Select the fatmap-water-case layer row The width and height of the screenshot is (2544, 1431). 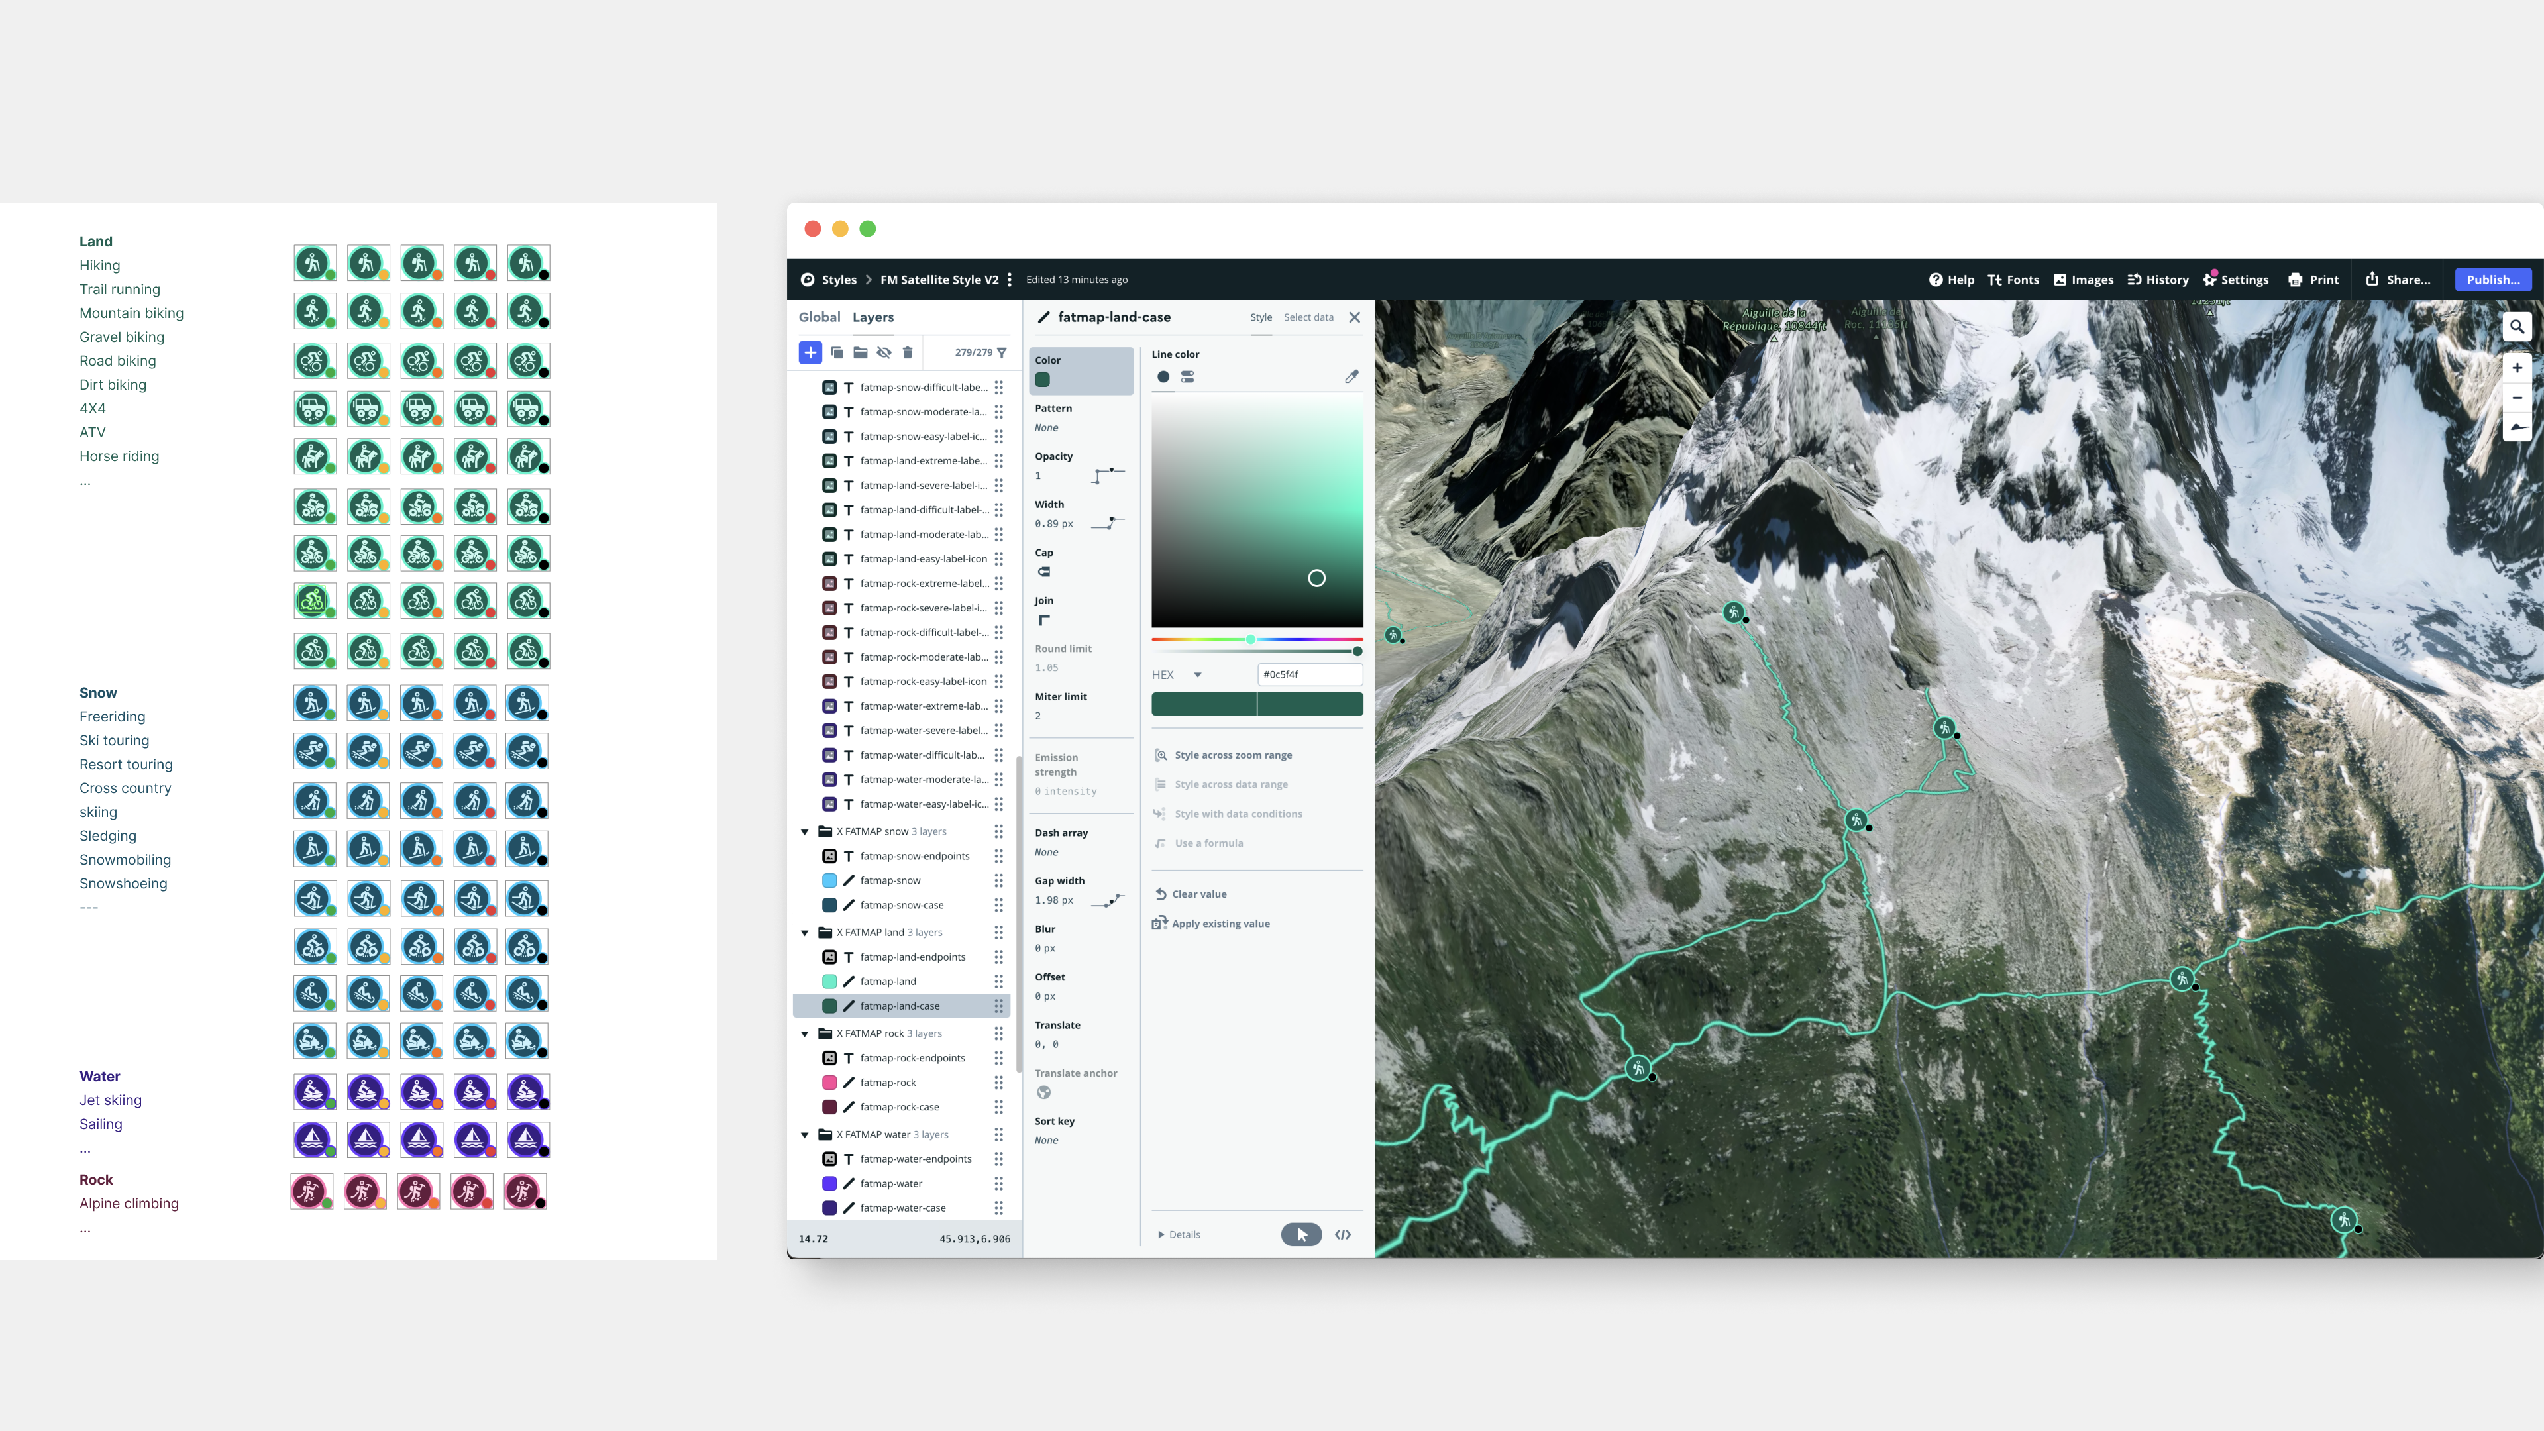click(x=902, y=1208)
